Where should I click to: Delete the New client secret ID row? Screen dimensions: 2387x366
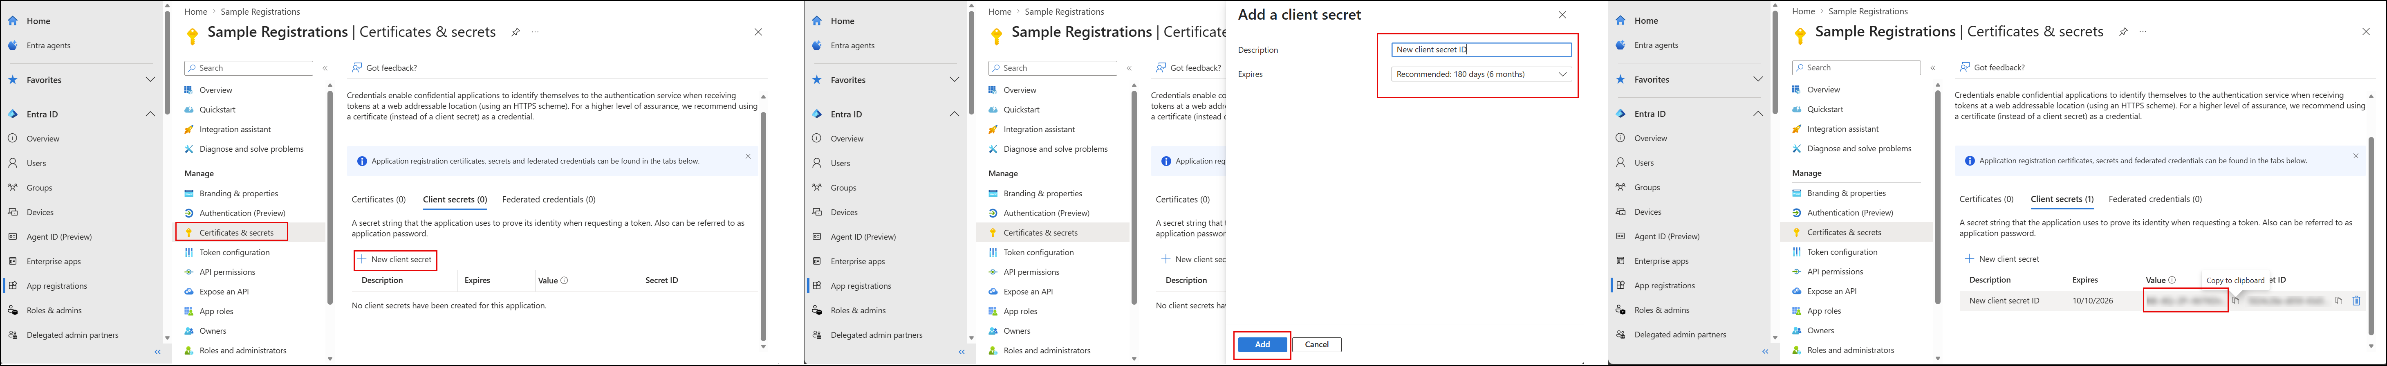point(2356,301)
